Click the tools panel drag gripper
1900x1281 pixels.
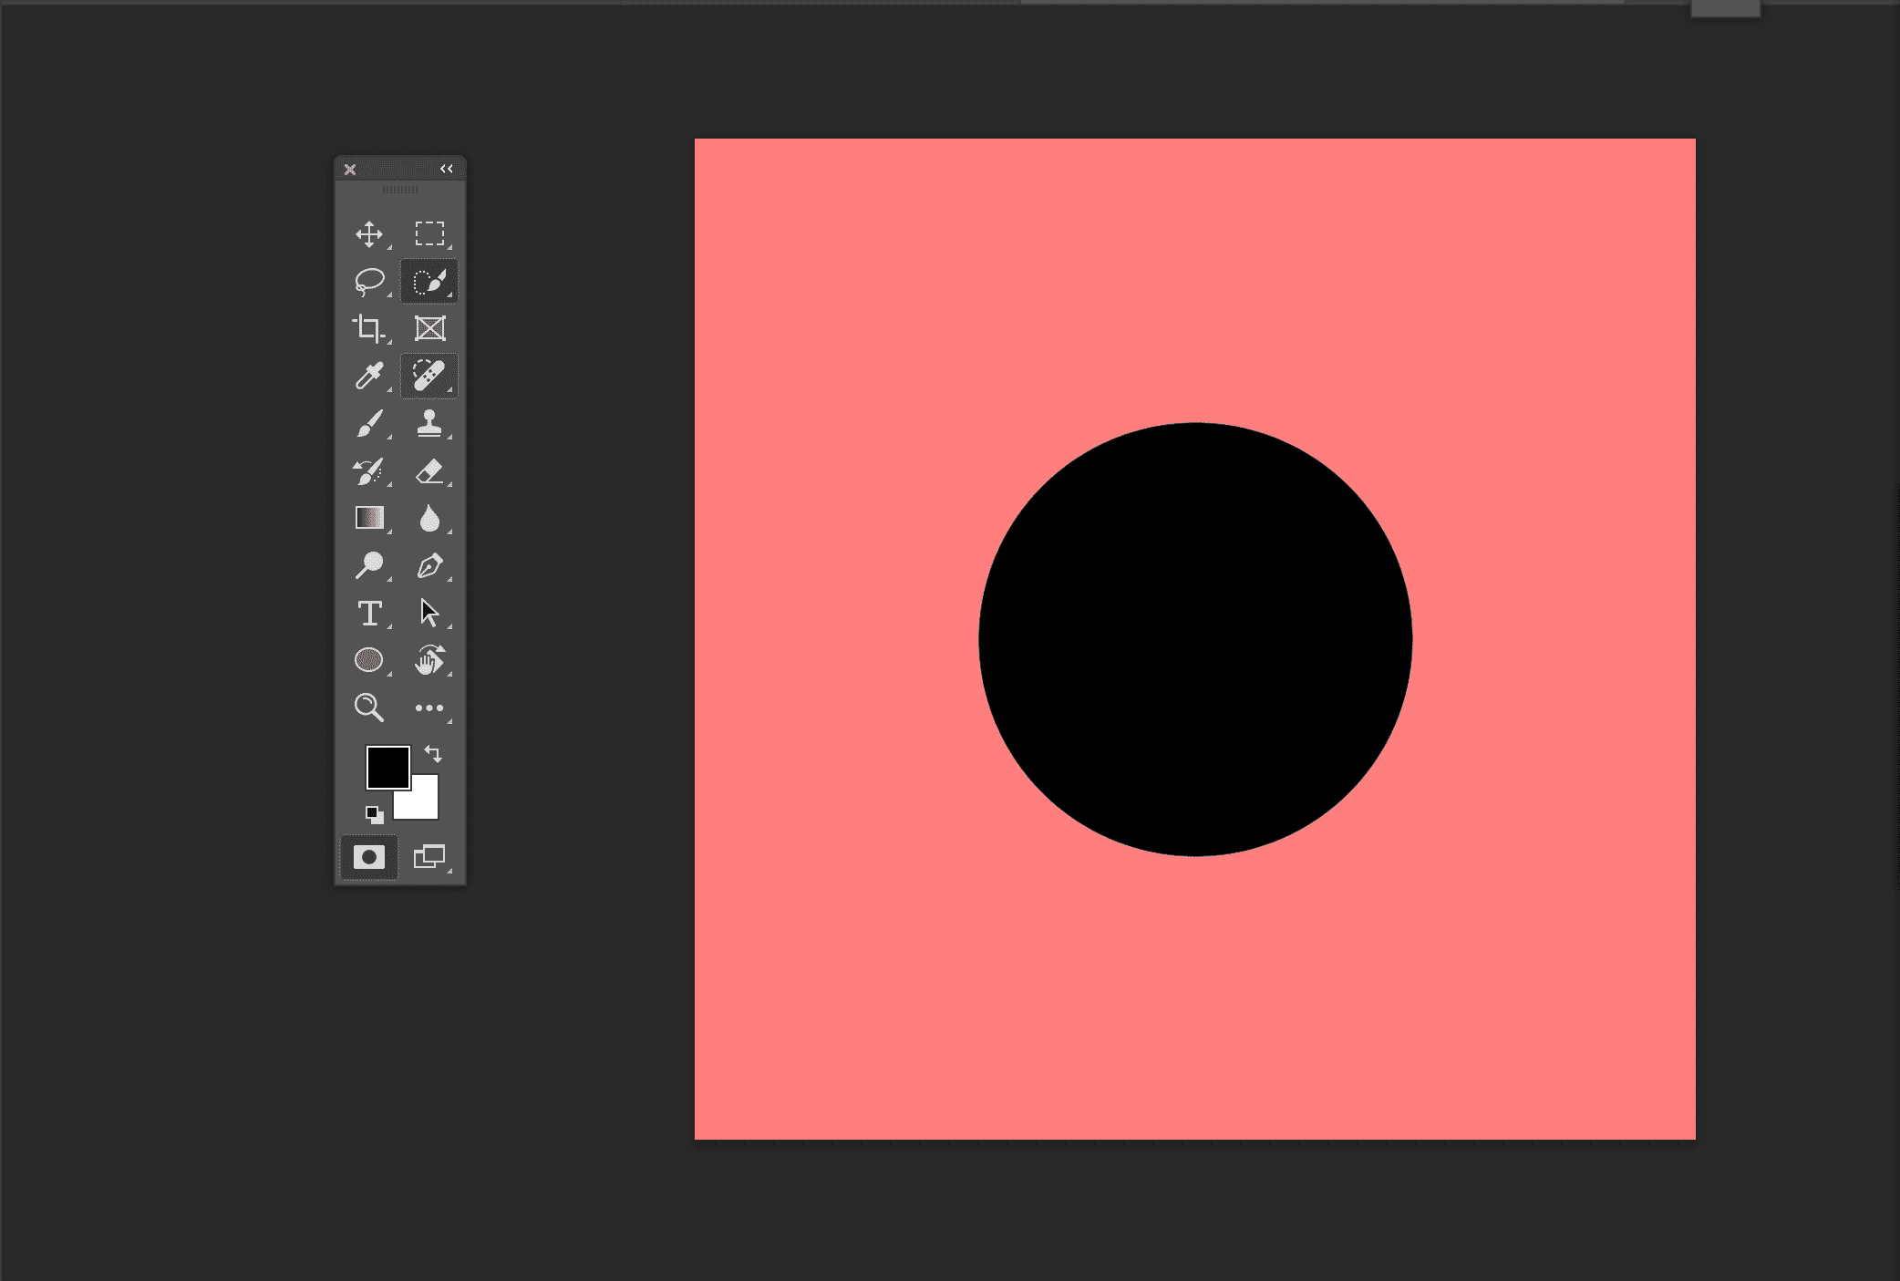pos(400,190)
